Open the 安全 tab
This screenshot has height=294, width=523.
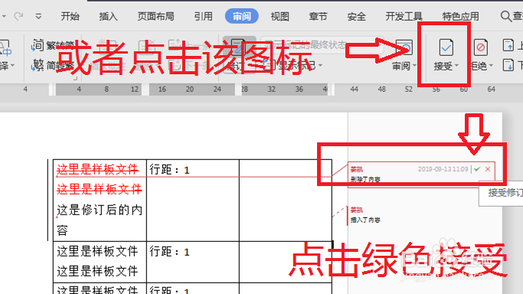coord(356,16)
